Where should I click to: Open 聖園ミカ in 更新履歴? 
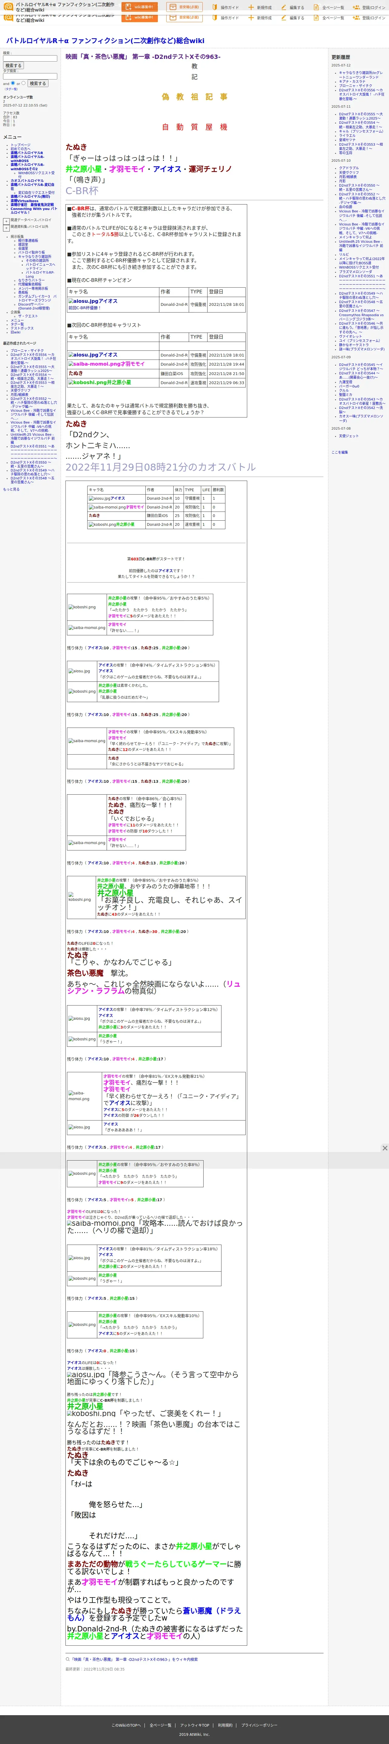[346, 395]
